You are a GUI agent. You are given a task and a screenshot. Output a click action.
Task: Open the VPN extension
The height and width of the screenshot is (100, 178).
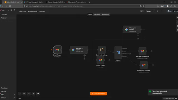coord(163,6)
